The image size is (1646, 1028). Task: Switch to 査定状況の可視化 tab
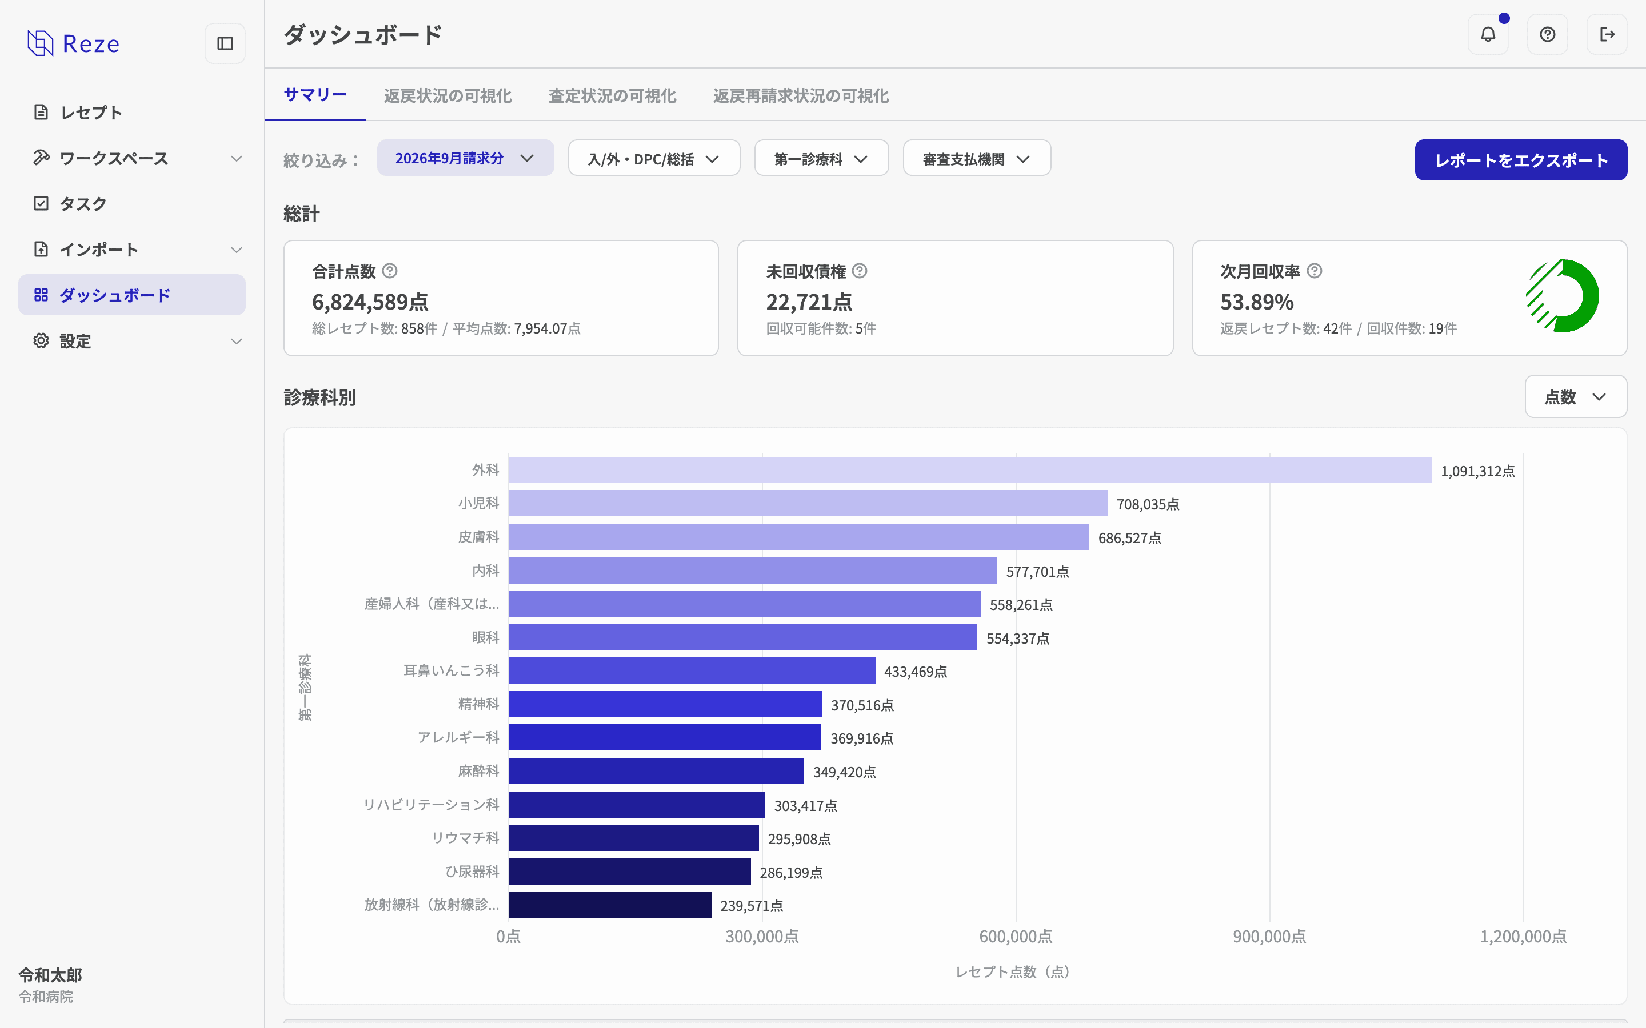click(612, 96)
